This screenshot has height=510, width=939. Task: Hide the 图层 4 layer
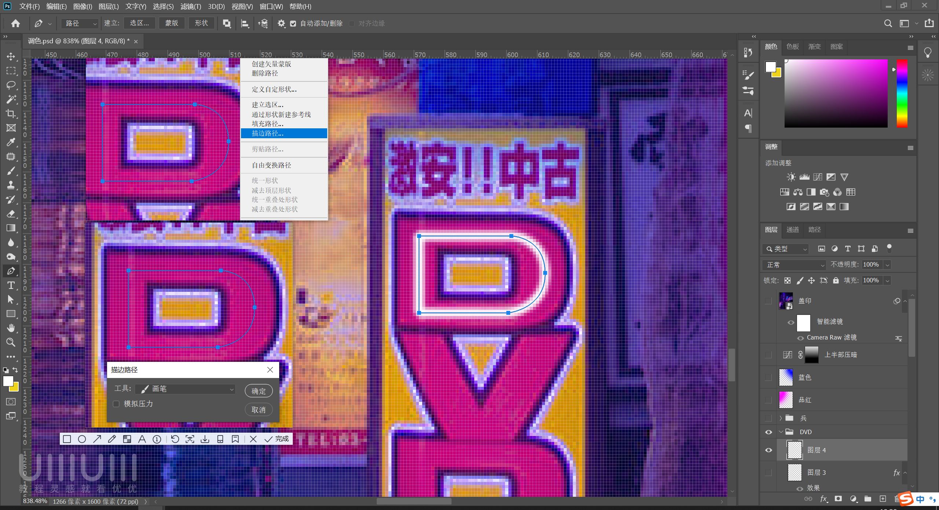click(769, 450)
